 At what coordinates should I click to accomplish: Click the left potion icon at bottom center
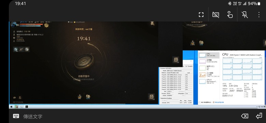pos(79,97)
